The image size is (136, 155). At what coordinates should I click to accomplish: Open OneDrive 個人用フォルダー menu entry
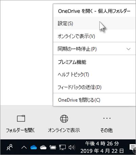pos(95,11)
